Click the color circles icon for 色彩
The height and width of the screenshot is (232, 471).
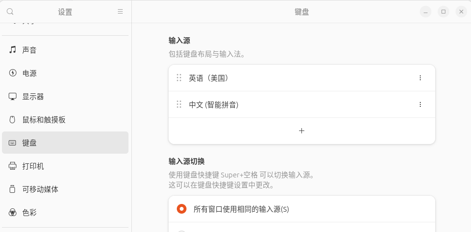click(12, 213)
